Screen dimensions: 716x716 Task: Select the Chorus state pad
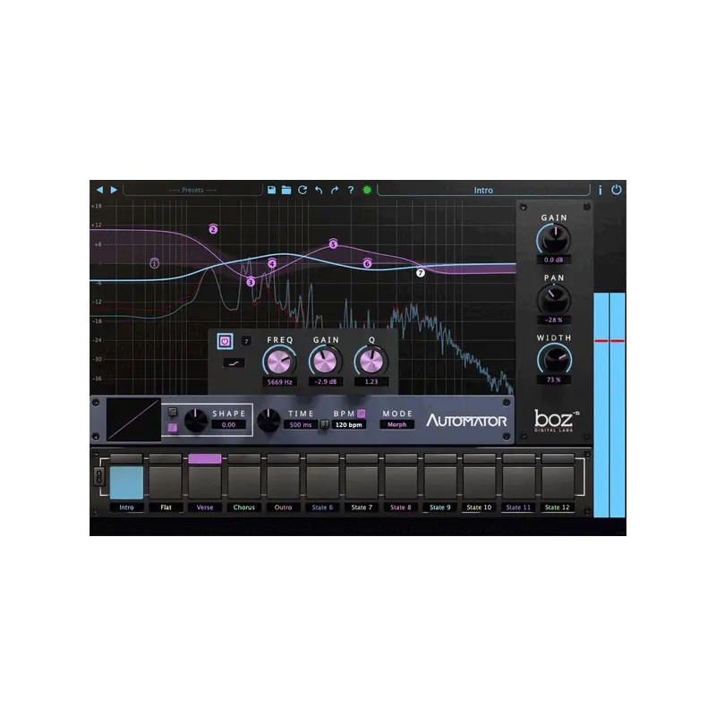pyautogui.click(x=243, y=482)
